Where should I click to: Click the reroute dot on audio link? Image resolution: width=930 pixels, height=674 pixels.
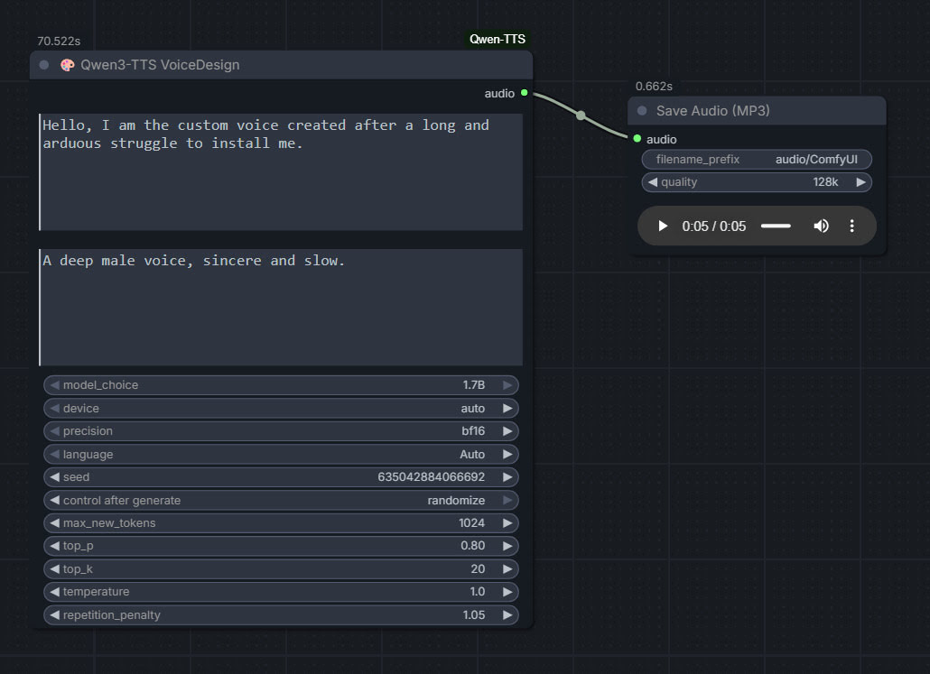pyautogui.click(x=581, y=115)
